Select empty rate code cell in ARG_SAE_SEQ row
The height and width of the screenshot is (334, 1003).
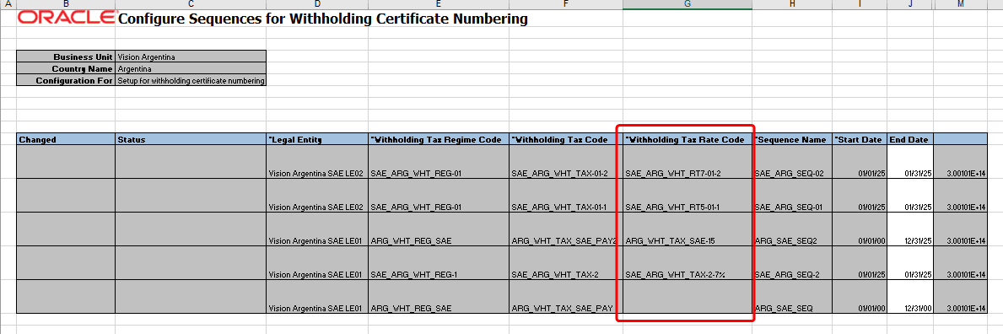click(688, 297)
